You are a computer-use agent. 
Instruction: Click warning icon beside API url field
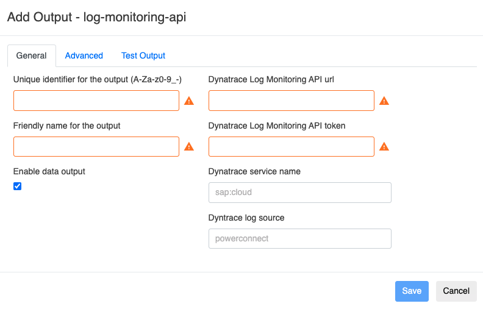tap(384, 101)
